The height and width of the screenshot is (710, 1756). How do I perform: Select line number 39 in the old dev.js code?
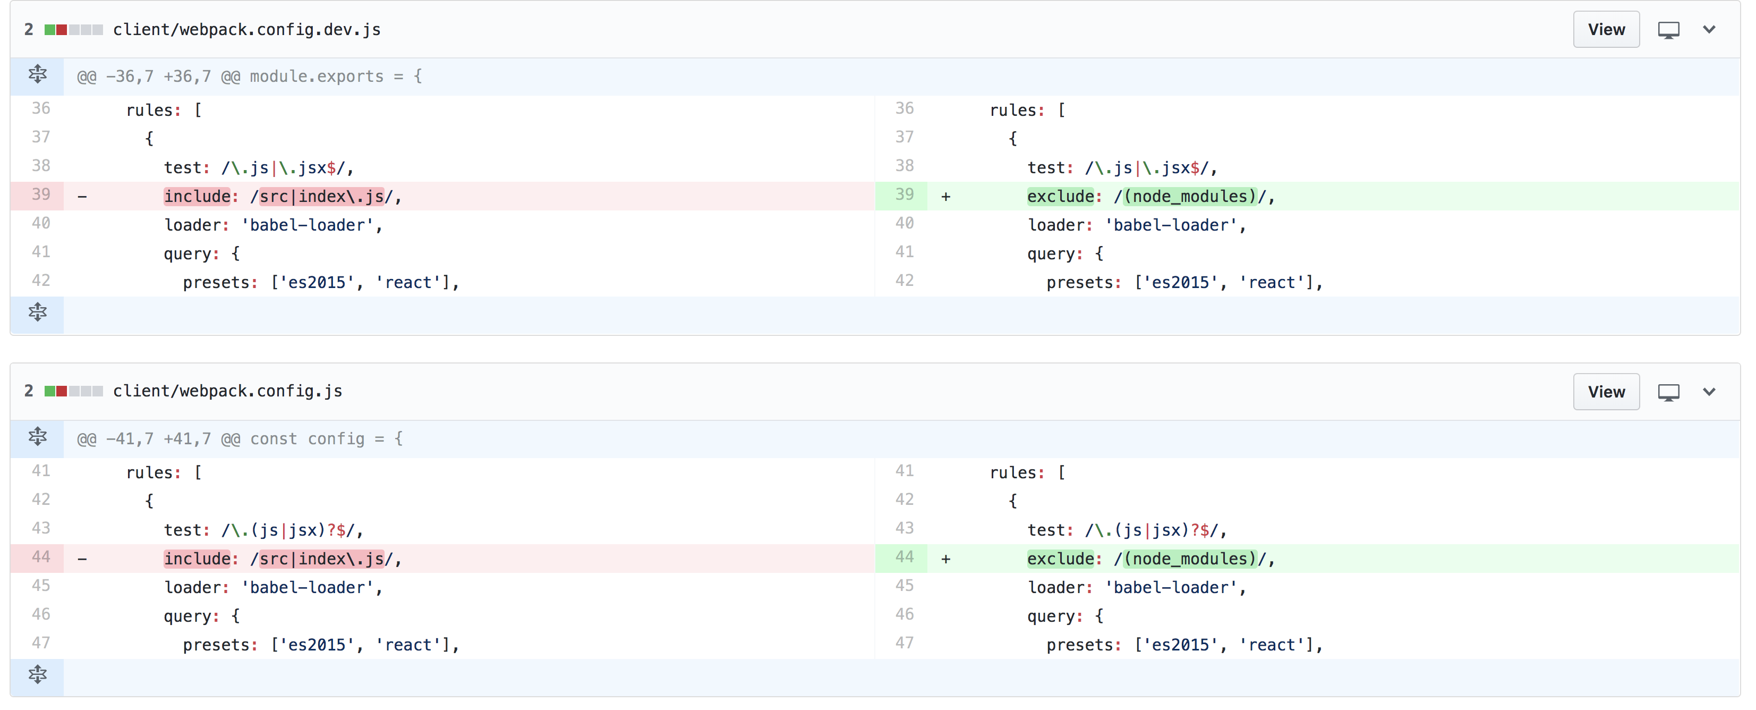tap(40, 195)
